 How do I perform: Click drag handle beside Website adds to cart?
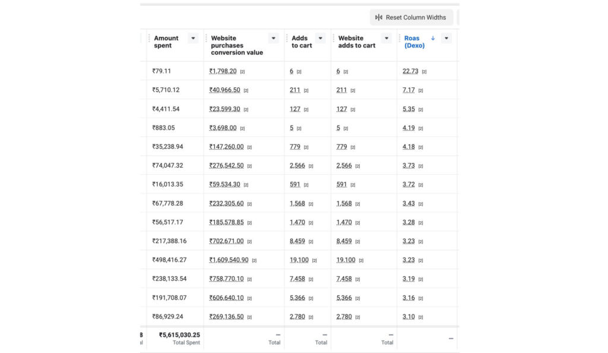(334, 39)
